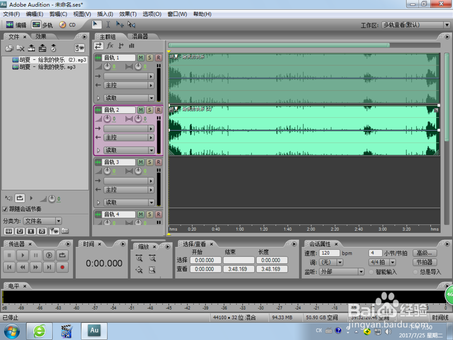The height and width of the screenshot is (340, 453).
Task: Select the 智能输入 radio option
Action: (x=371, y=272)
